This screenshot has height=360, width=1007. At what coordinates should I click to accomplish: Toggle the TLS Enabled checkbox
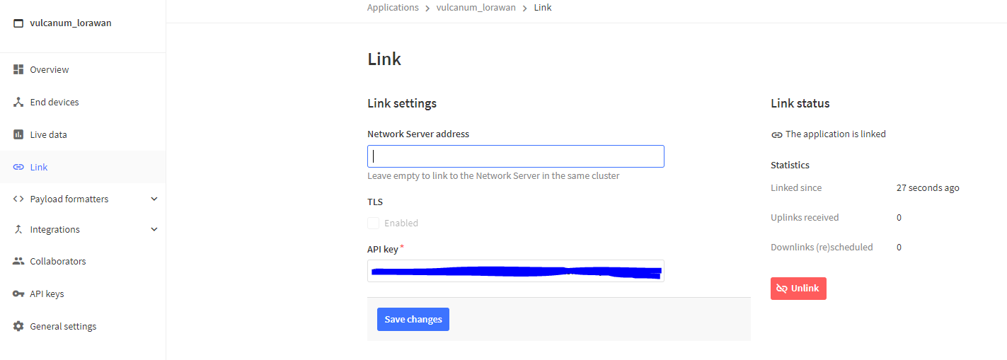click(373, 223)
